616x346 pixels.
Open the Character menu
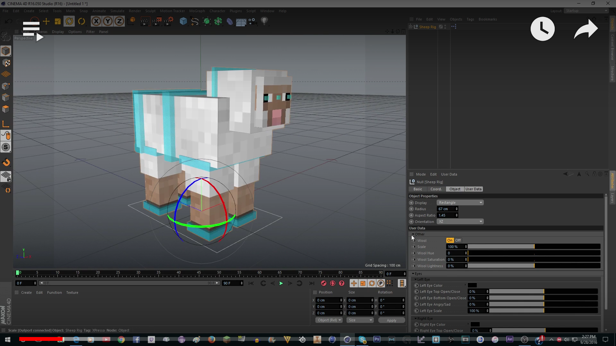[217, 11]
